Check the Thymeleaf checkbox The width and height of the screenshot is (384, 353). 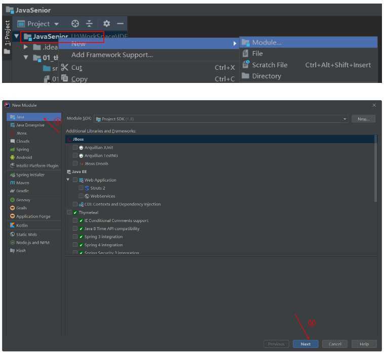tap(69, 212)
